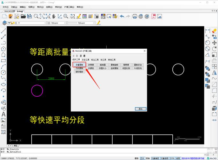Click the Linear dimension icon
This screenshot has height=160, width=218.
pos(207,30)
